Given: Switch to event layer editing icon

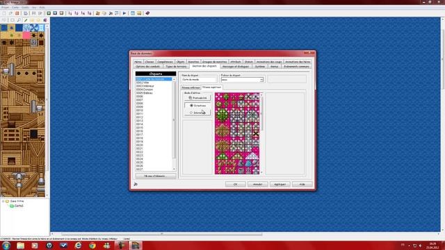Looking at the screenshot, I should click(x=62, y=13).
